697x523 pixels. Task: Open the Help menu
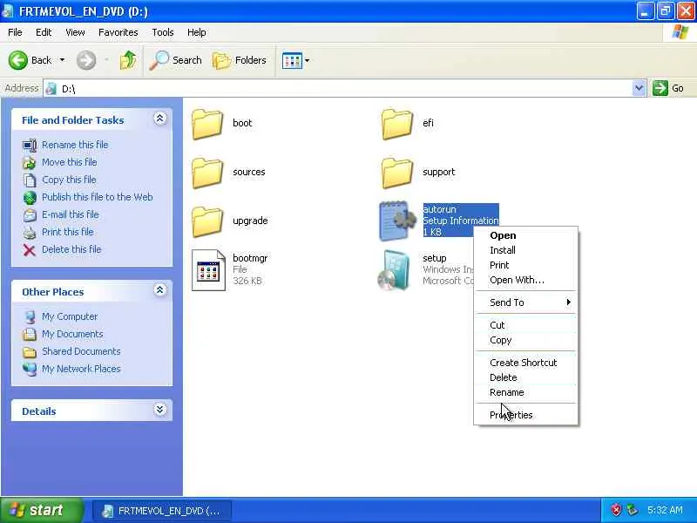pos(197,32)
